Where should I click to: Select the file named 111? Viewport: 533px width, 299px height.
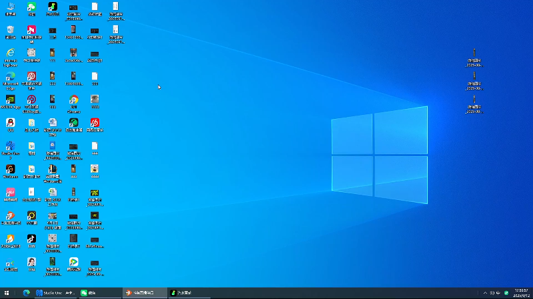tap(53, 55)
